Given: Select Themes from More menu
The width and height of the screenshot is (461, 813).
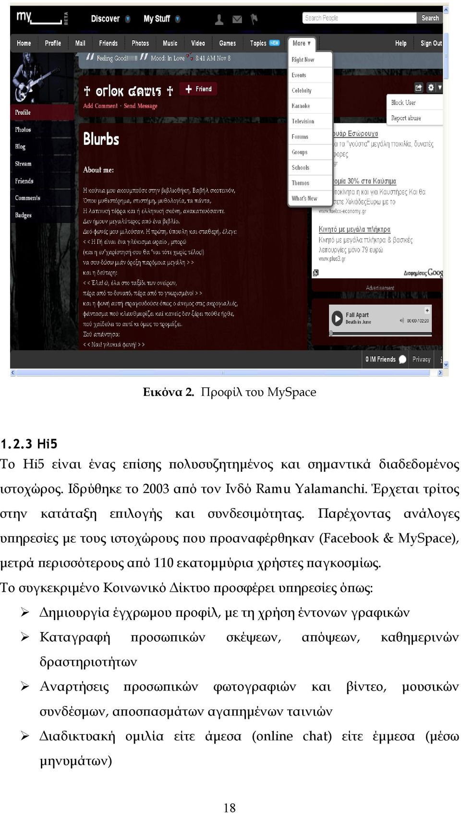Looking at the screenshot, I should pyautogui.click(x=310, y=183).
